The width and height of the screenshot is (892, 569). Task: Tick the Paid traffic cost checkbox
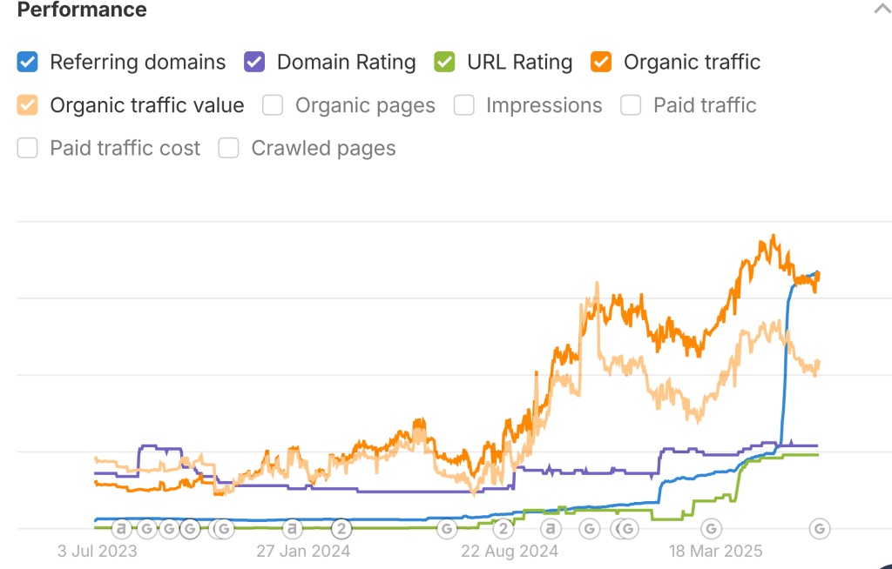tap(28, 149)
